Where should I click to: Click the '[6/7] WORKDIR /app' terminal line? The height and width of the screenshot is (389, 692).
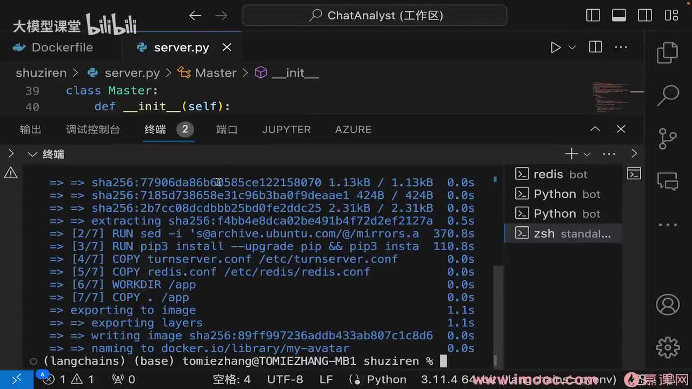(134, 285)
